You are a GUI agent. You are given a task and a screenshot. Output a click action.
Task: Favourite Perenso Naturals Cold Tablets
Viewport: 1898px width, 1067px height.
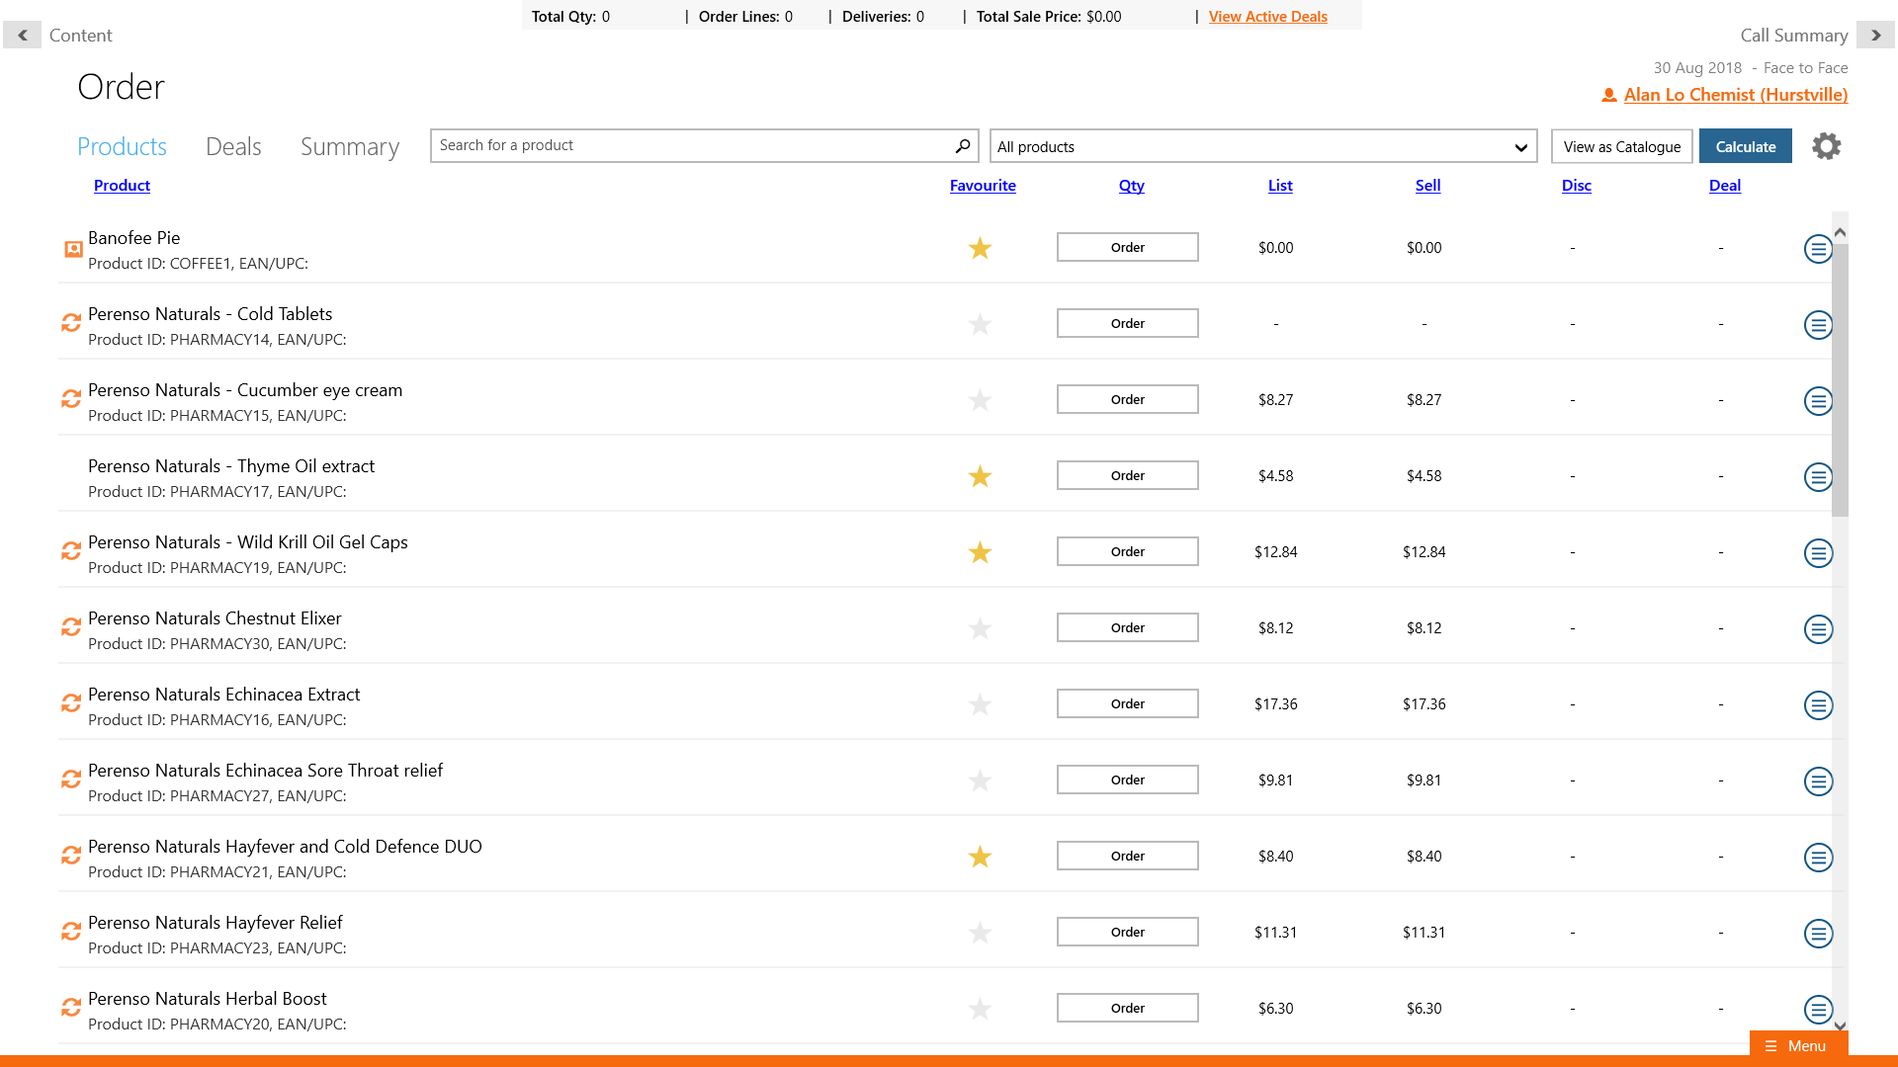pyautogui.click(x=980, y=324)
